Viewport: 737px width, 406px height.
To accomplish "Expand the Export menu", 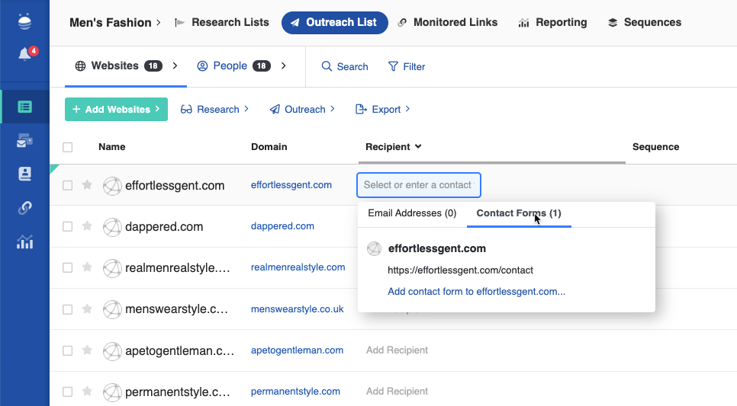I will 383,109.
